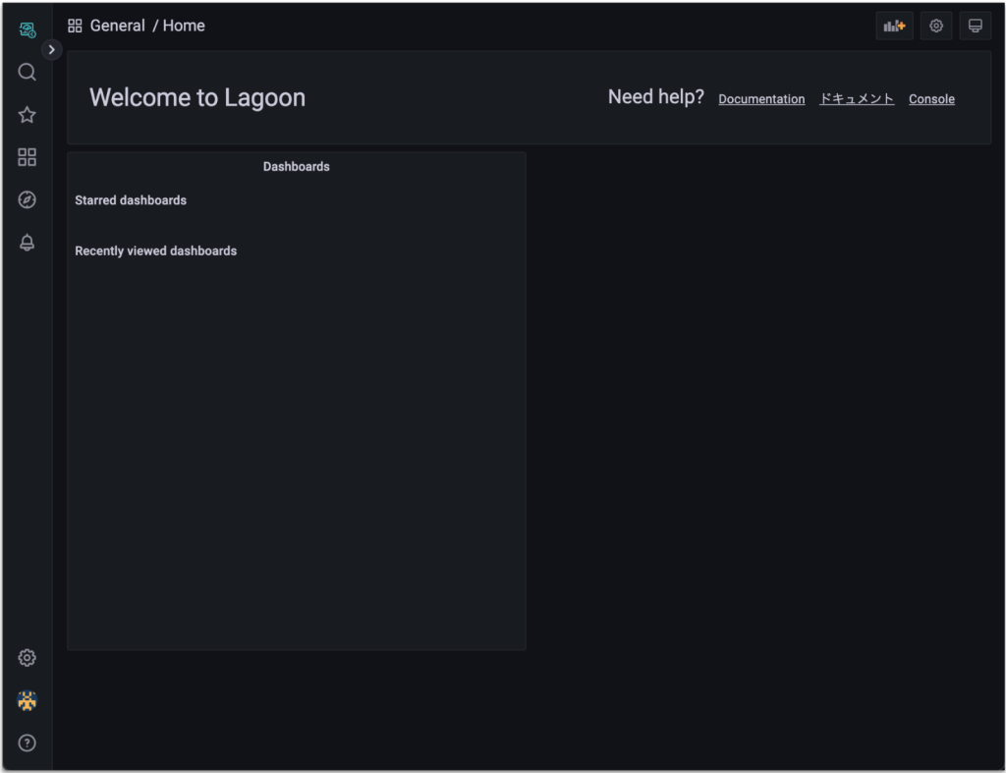The height and width of the screenshot is (773, 1006).
Task: Open Help question mark icon
Action: [27, 743]
